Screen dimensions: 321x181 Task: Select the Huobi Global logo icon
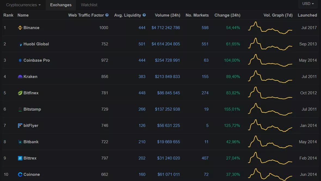[21, 44]
